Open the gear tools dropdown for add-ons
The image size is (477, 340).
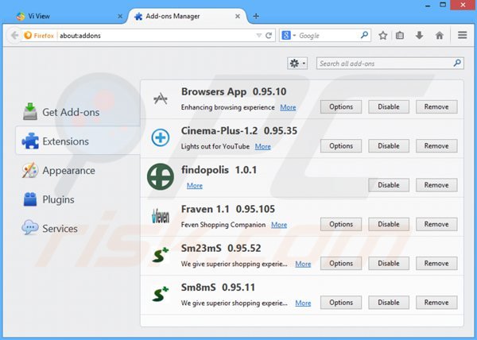click(x=297, y=64)
